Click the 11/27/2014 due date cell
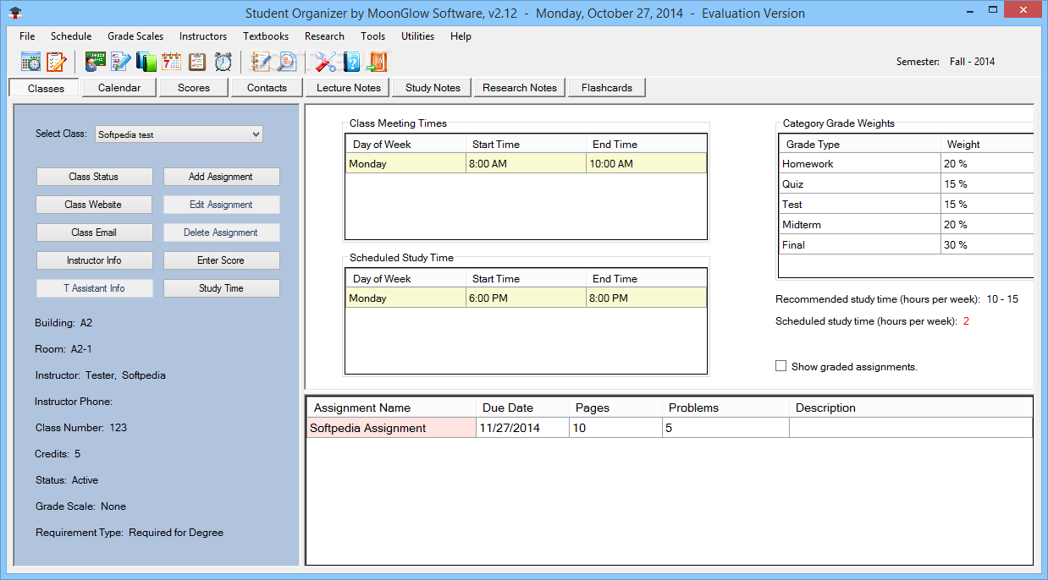 pos(522,428)
